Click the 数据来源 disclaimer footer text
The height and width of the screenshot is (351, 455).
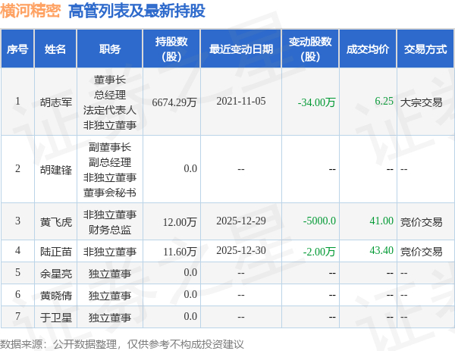tap(121, 344)
